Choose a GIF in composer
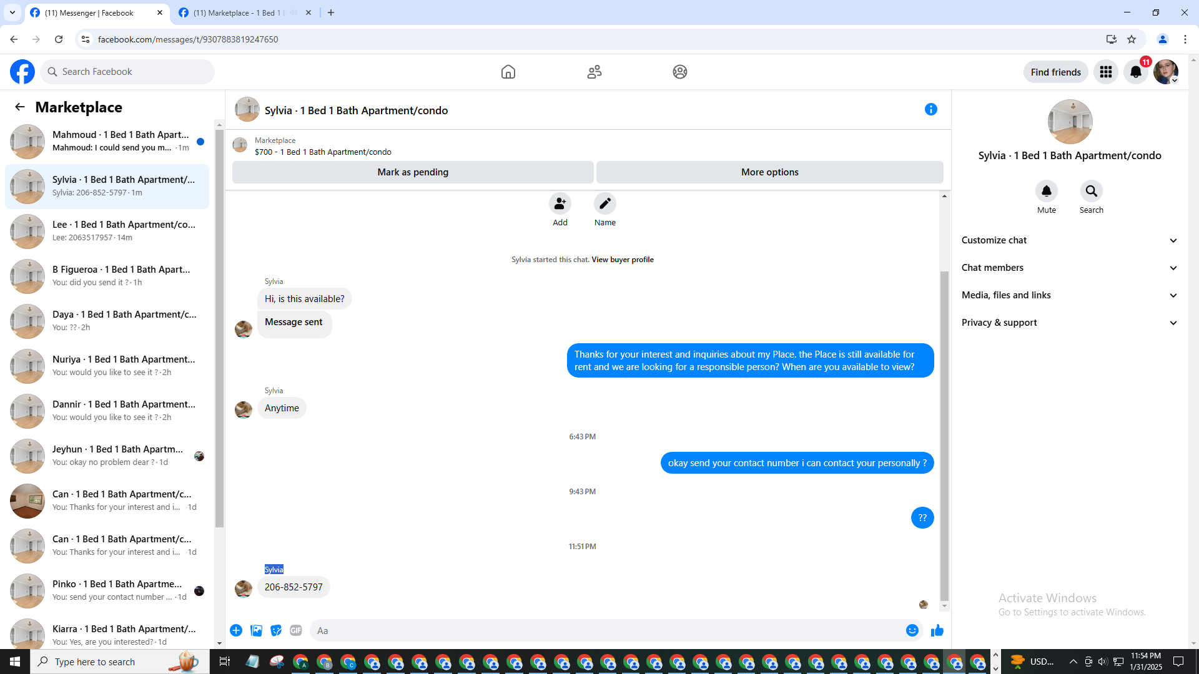Screen dimensions: 1199x674 pyautogui.click(x=296, y=630)
